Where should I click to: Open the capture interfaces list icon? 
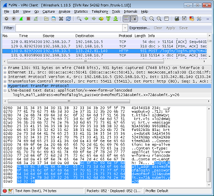[6, 19]
